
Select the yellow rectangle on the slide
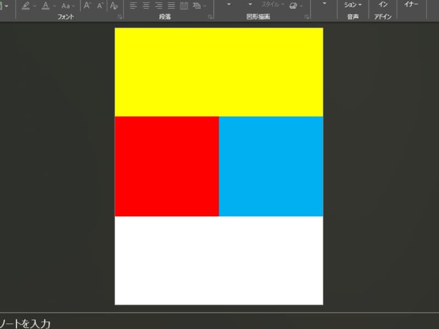(x=218, y=72)
